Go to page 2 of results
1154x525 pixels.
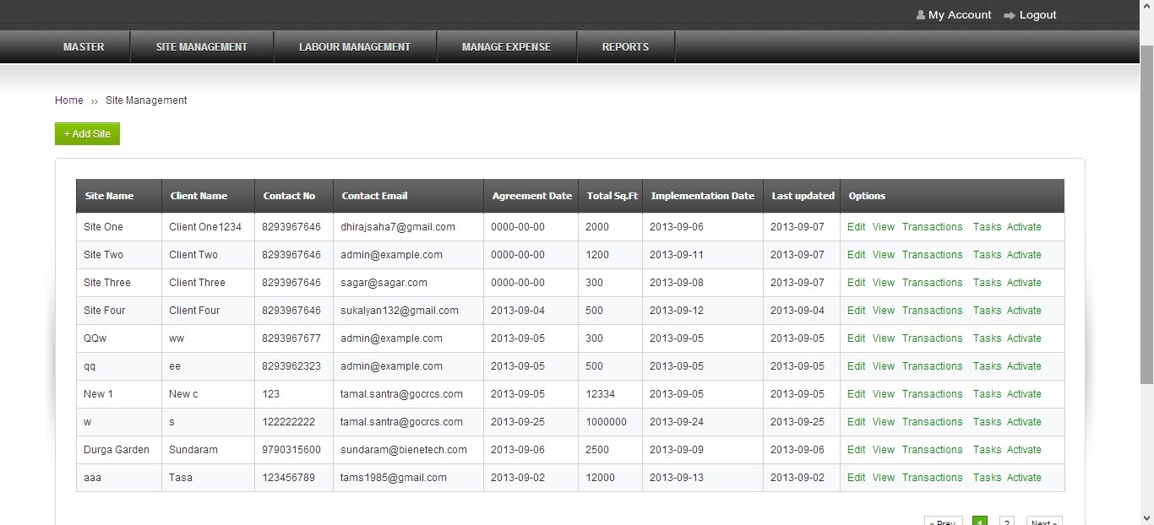coord(1006,522)
